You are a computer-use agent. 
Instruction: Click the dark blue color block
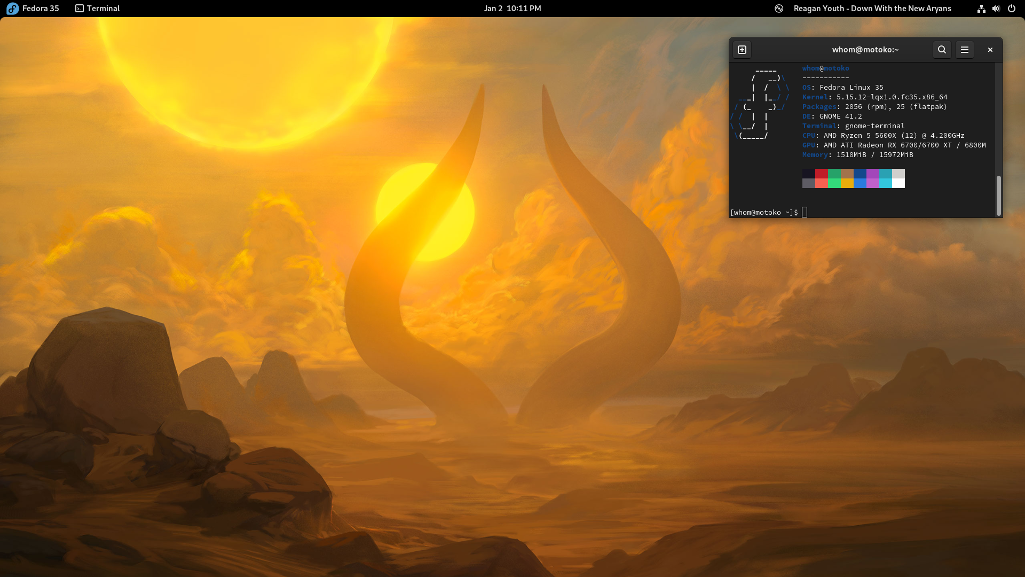[860, 174]
